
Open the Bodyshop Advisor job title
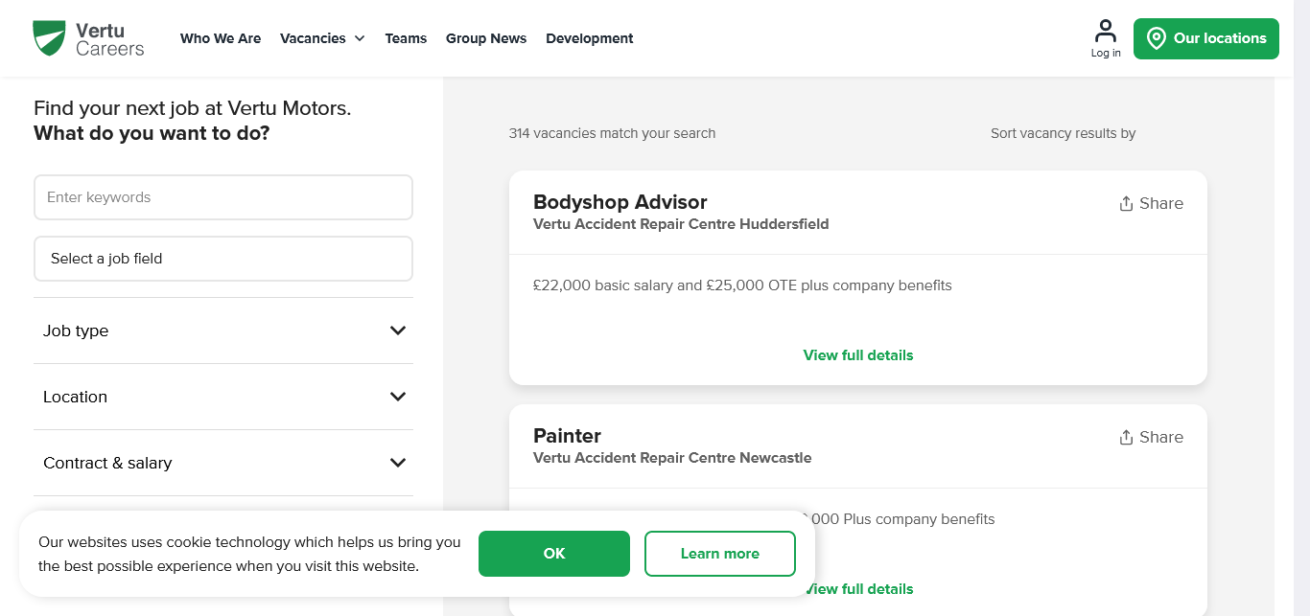(620, 202)
